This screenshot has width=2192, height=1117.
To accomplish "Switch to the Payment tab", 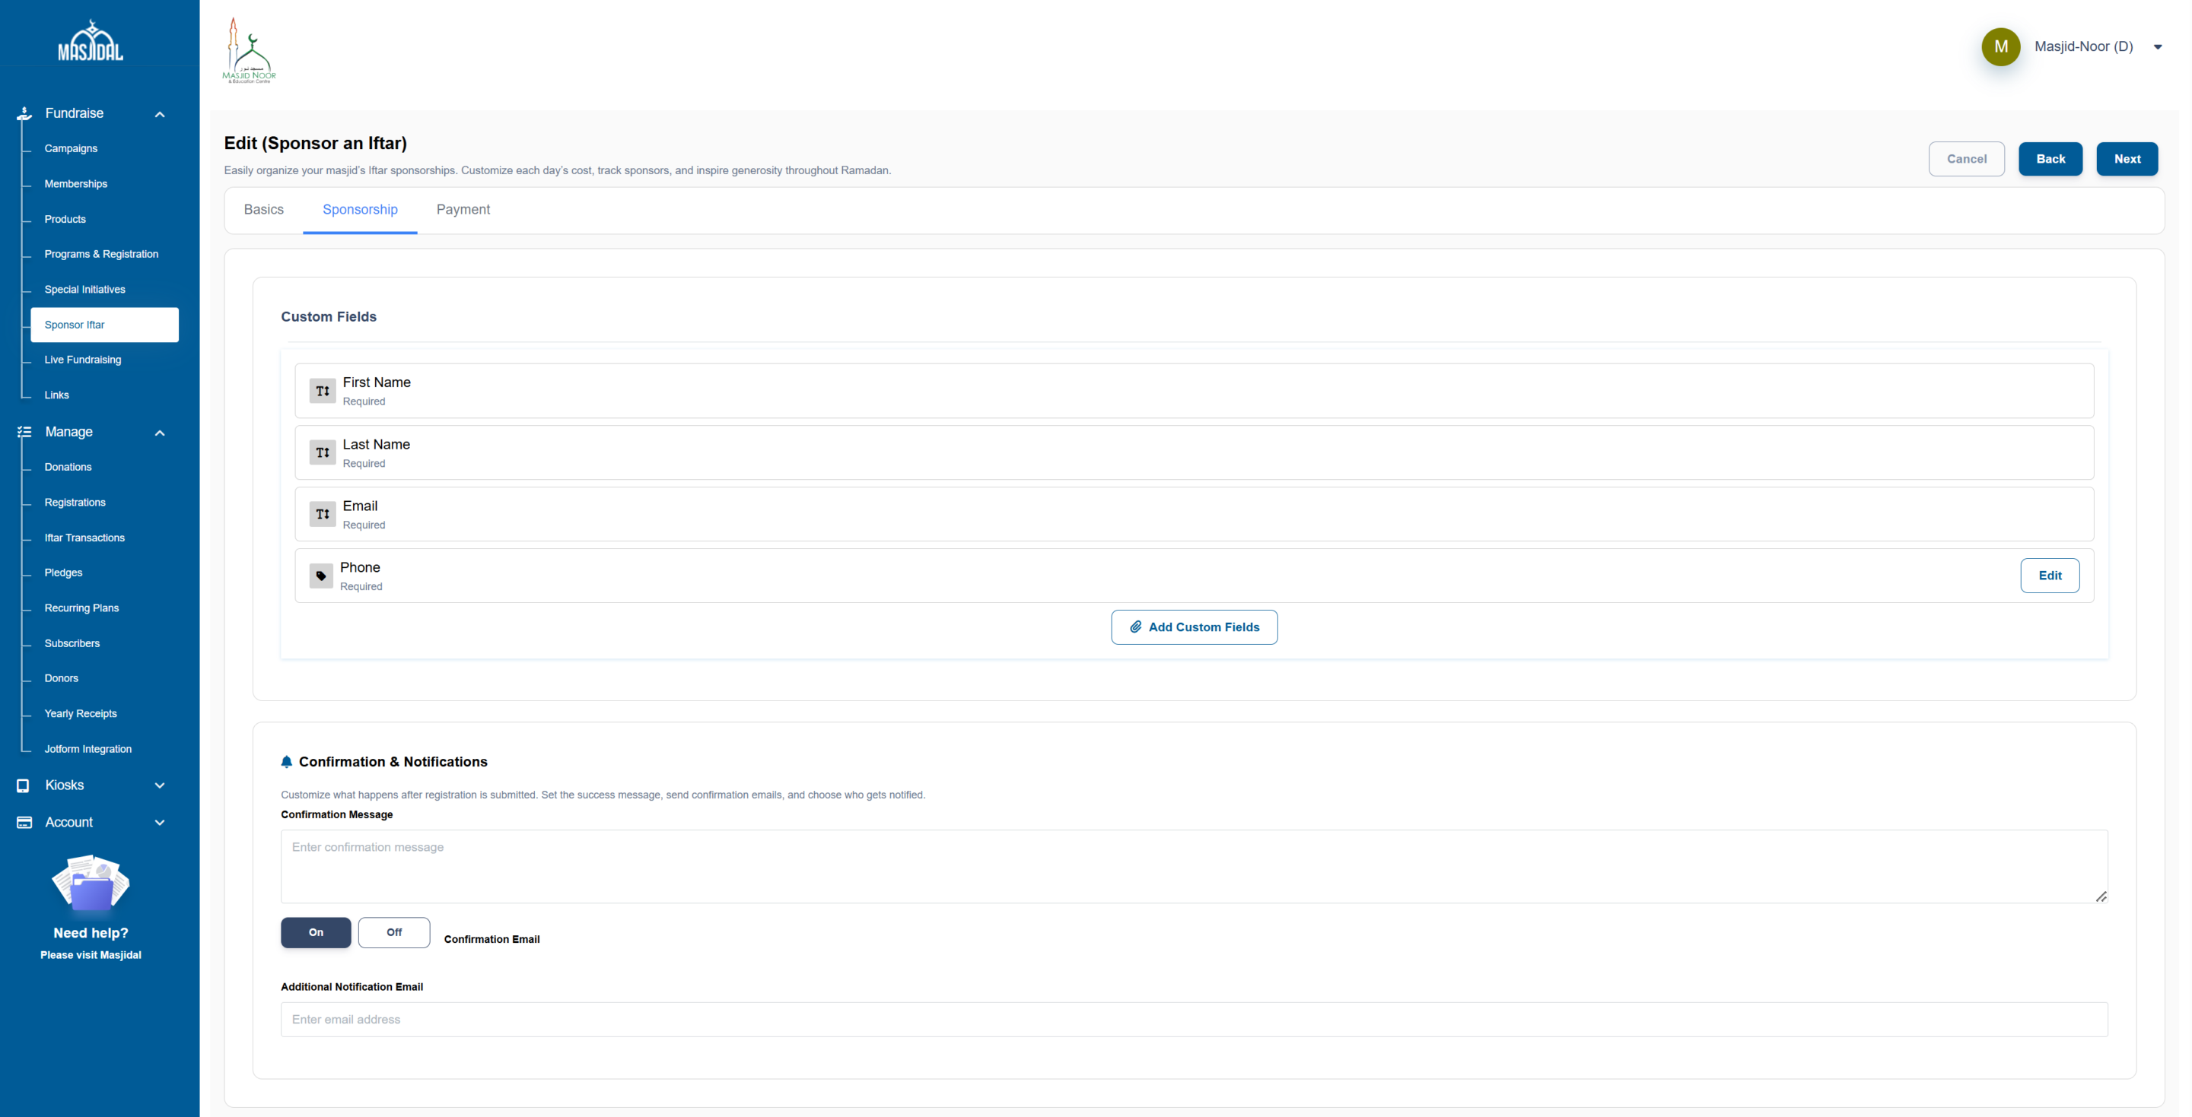I will coord(463,209).
